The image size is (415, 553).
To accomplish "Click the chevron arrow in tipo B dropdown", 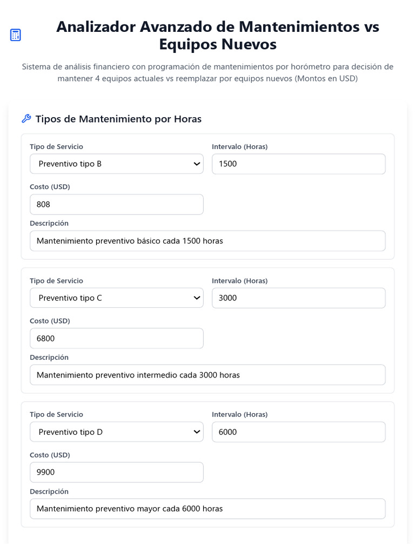I will (x=197, y=164).
